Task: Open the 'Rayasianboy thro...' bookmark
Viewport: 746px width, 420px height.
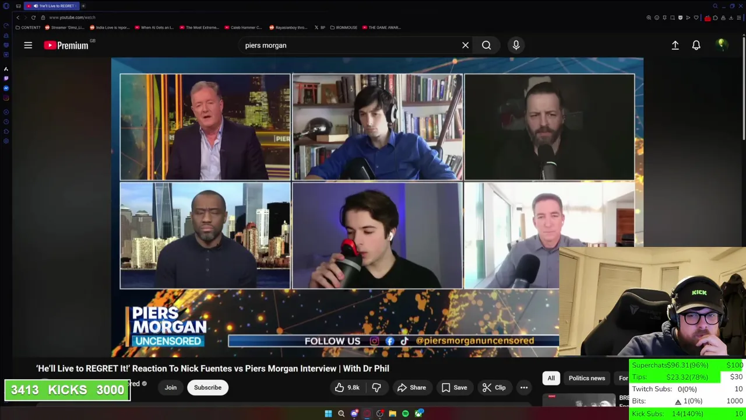Action: point(288,27)
